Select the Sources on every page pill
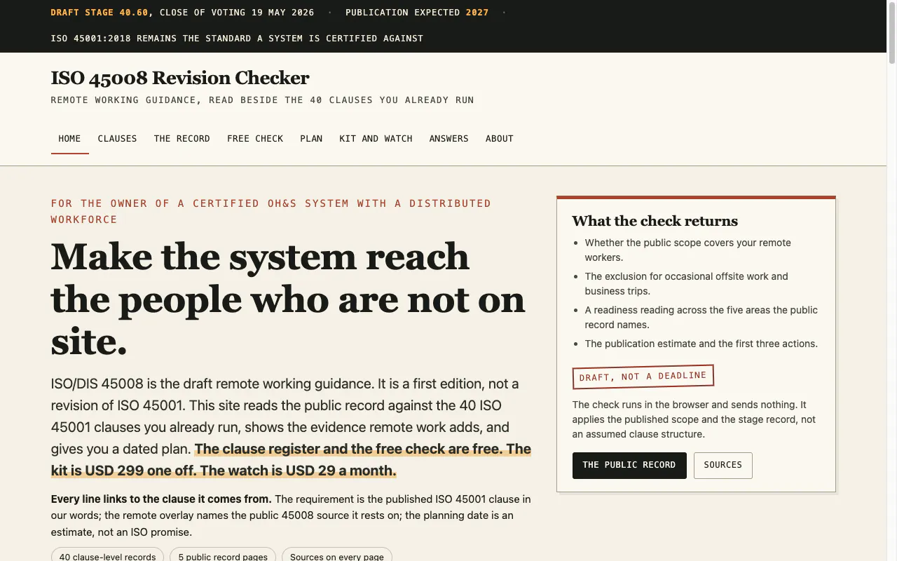This screenshot has height=561, width=897. click(336, 556)
